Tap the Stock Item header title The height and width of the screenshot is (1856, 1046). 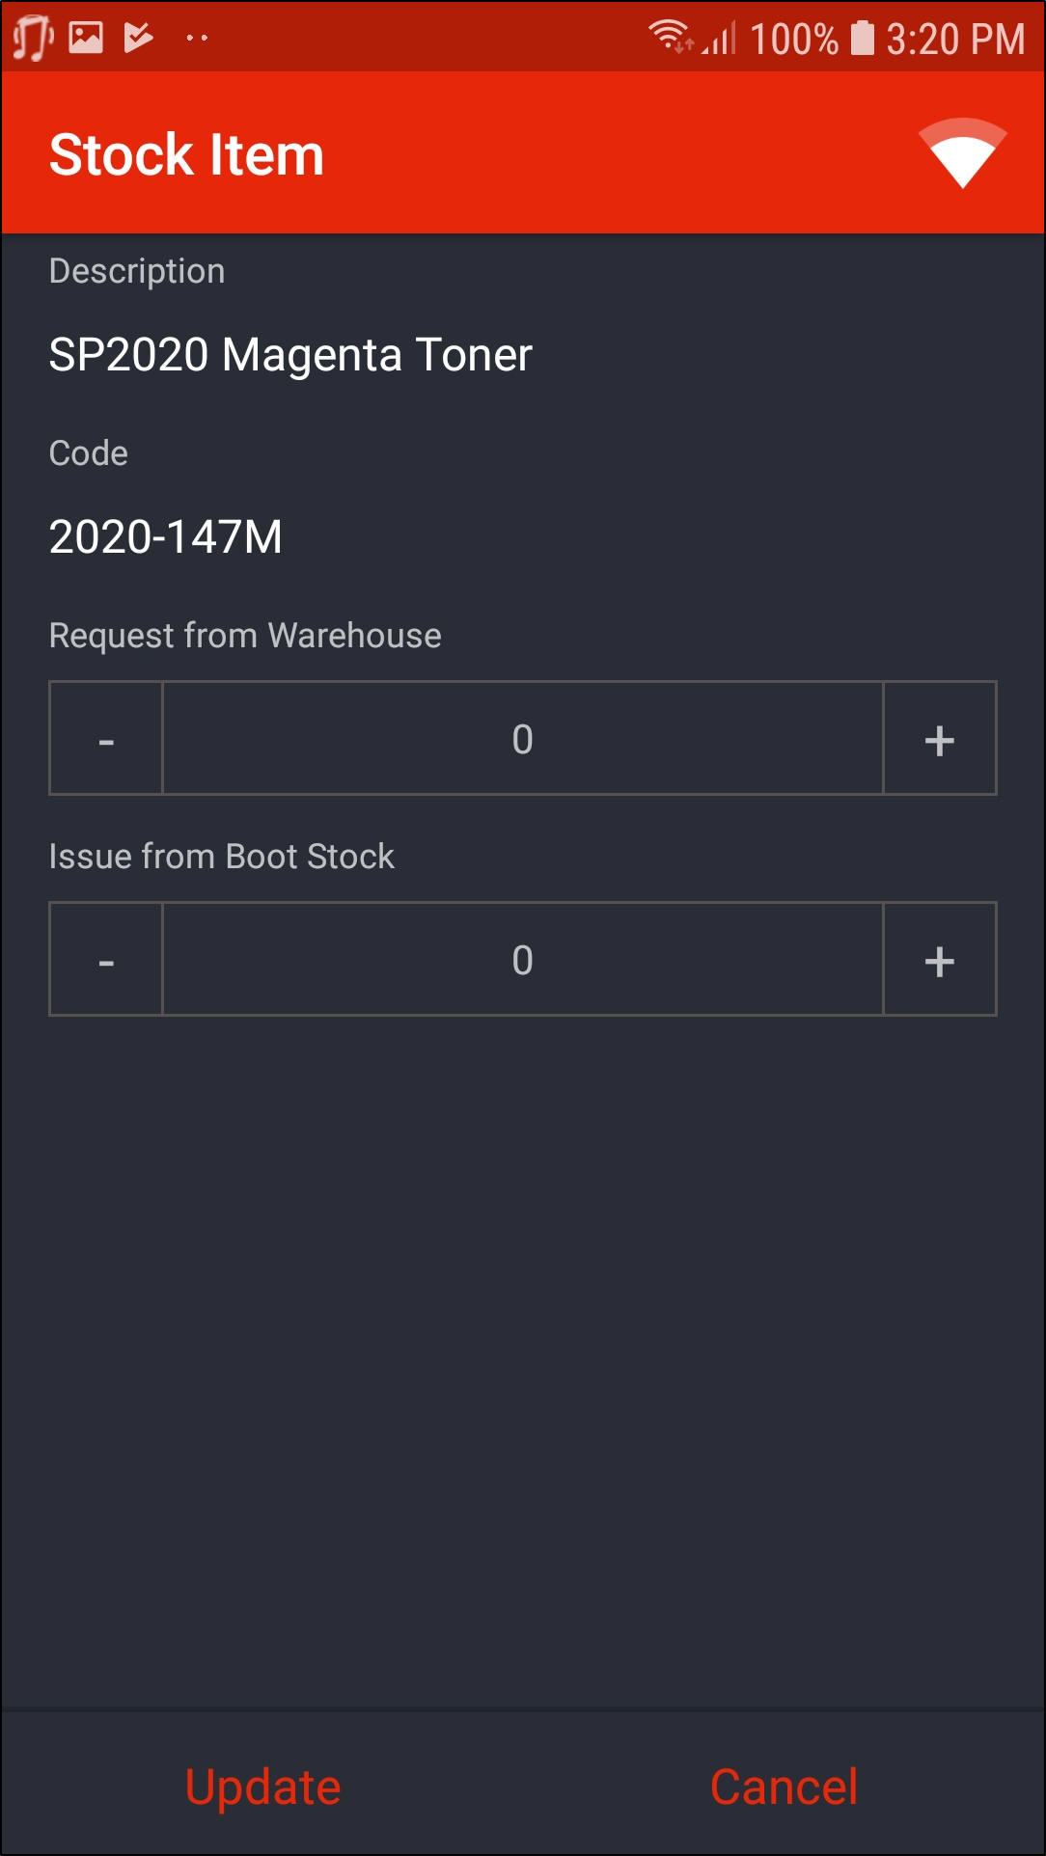tap(186, 155)
